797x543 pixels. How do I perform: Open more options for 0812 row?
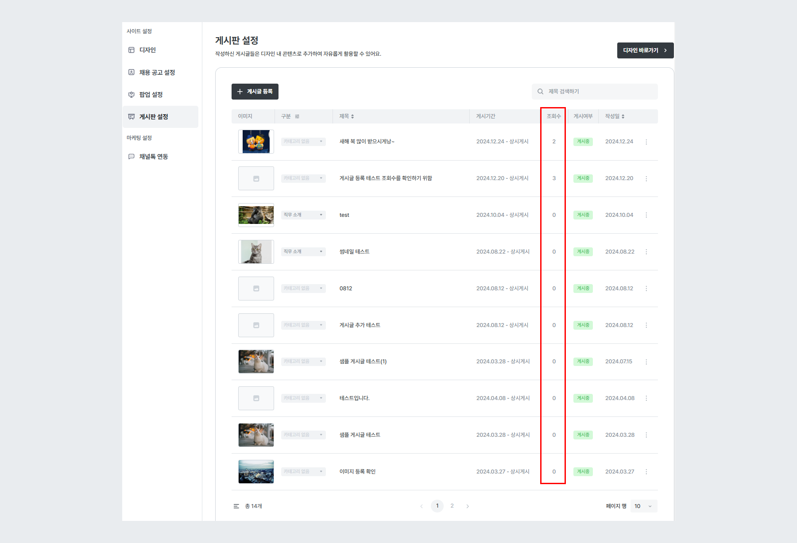coord(646,289)
